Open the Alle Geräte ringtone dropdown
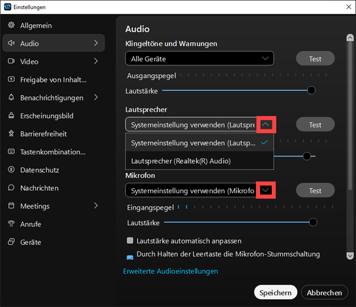This screenshot has height=307, width=356. pos(199,58)
